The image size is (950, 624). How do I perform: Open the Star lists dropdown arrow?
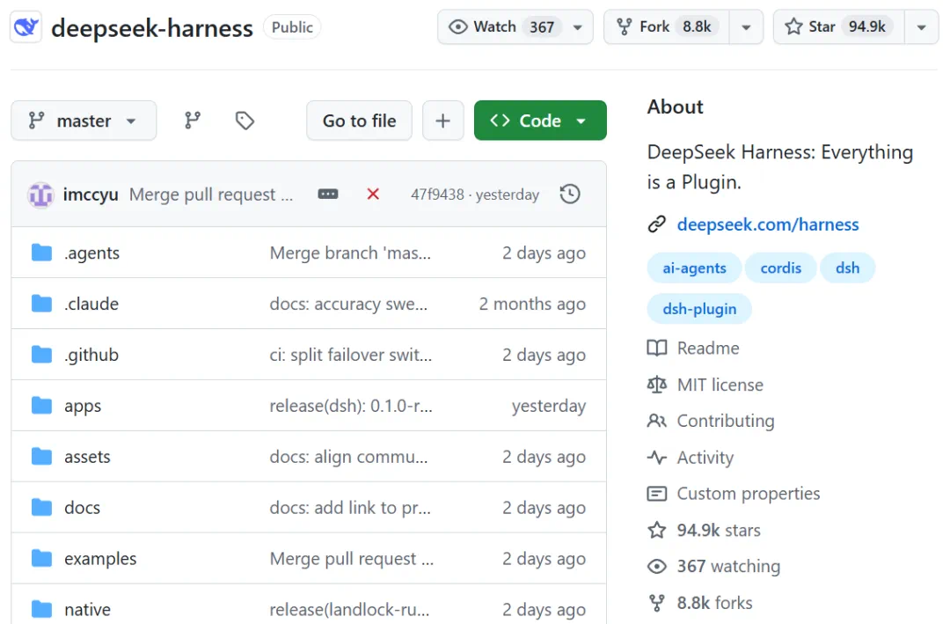pos(922,27)
